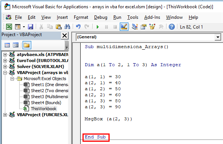Select Sheet1 (One dimension) in the tree

click(49, 85)
